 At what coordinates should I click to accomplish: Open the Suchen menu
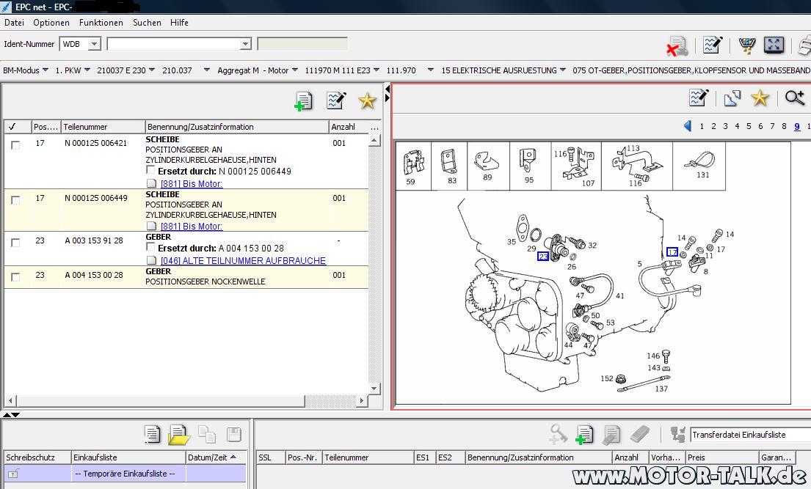click(147, 23)
